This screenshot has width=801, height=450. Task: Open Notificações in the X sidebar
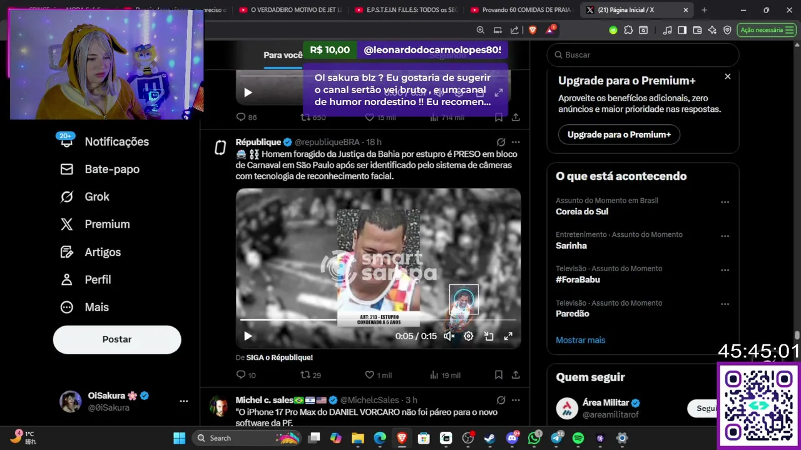pos(104,142)
